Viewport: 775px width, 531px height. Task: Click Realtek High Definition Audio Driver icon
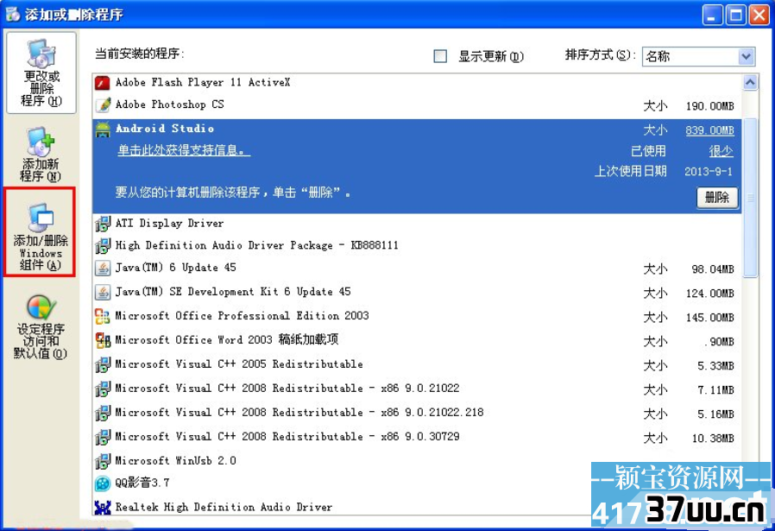(x=103, y=508)
